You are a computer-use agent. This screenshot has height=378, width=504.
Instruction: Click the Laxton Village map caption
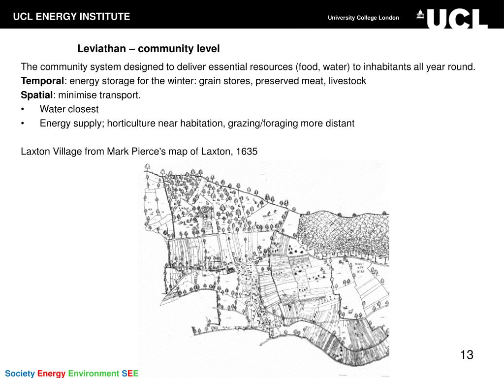(139, 152)
